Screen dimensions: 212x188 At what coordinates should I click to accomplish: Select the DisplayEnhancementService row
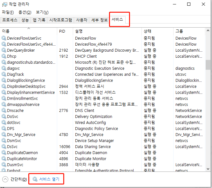point(31,92)
